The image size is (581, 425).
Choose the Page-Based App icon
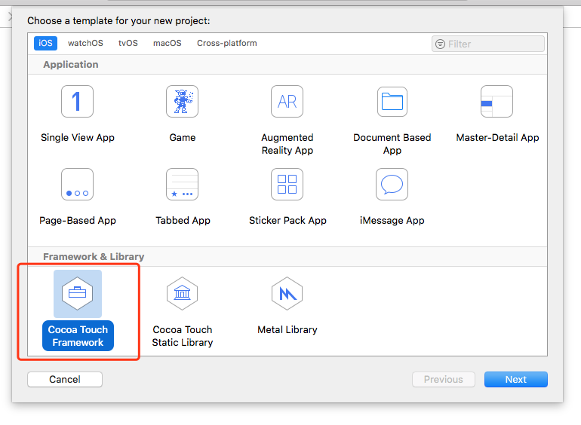point(77,184)
